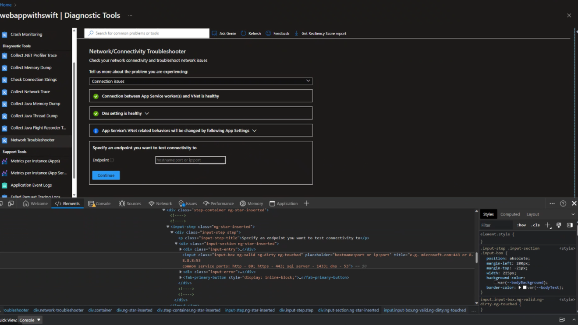The width and height of the screenshot is (578, 325).
Task: Expand border-color shorthand triangle in Styles
Action: point(520,287)
